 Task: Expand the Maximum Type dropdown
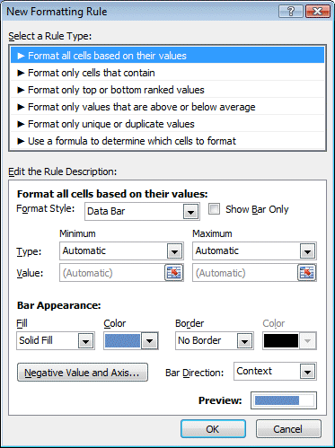coord(254,250)
